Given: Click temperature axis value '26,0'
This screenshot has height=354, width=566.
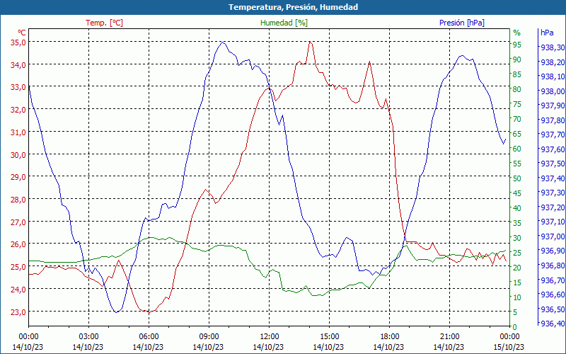Looking at the screenshot, I should click(18, 244).
